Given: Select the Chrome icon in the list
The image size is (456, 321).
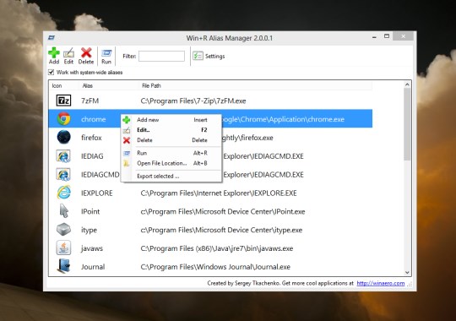Looking at the screenshot, I should tap(63, 119).
